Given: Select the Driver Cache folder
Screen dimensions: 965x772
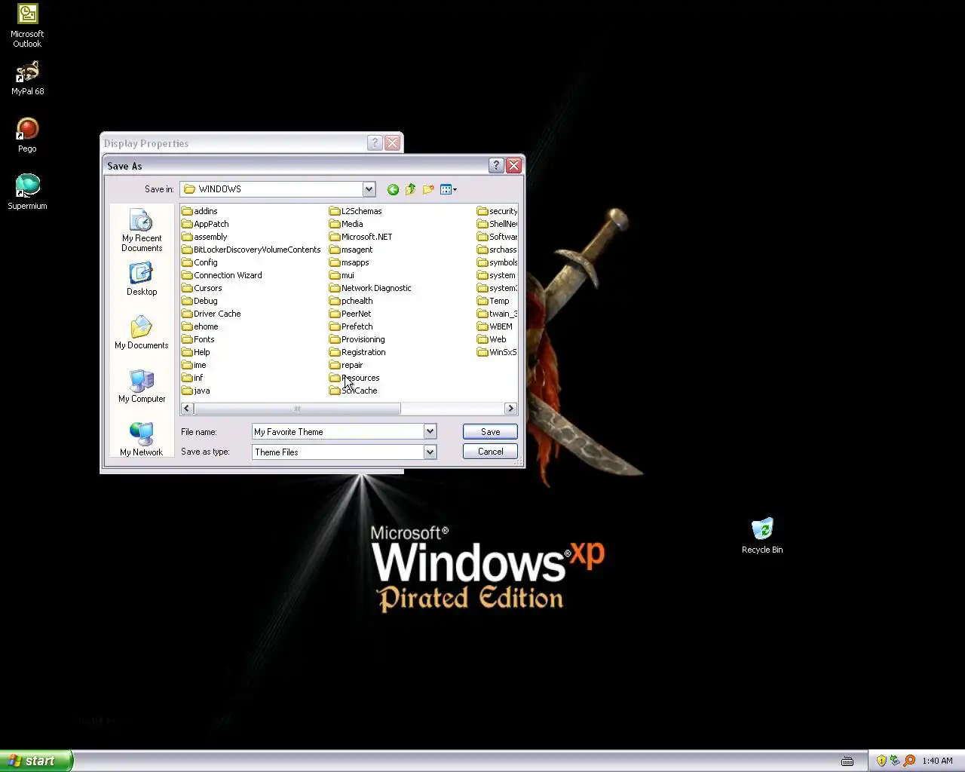Looking at the screenshot, I should click(212, 314).
